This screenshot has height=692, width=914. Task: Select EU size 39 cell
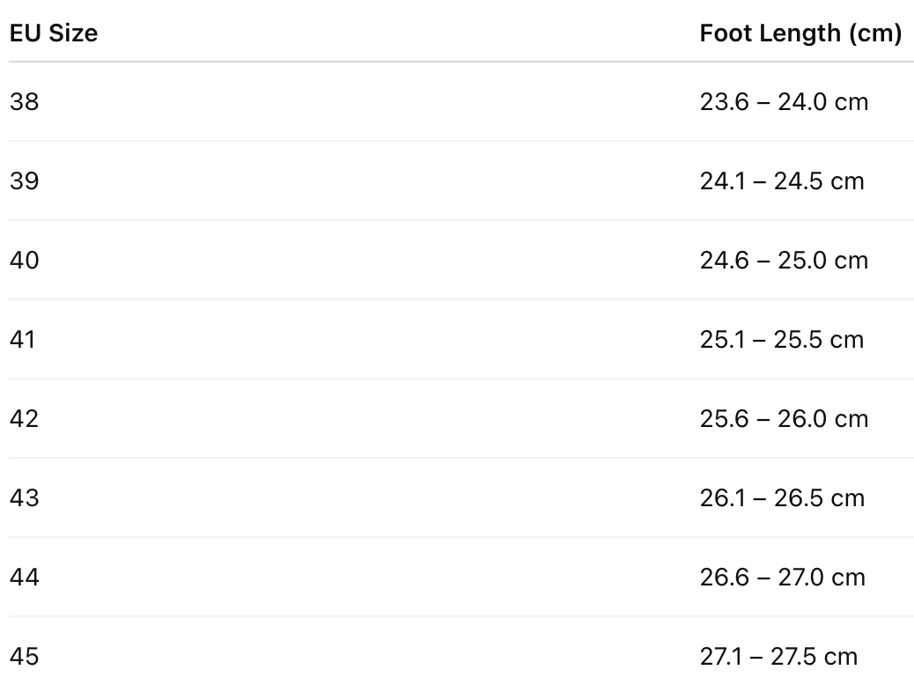(25, 181)
